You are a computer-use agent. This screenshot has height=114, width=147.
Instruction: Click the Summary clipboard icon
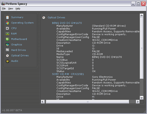(7, 17)
